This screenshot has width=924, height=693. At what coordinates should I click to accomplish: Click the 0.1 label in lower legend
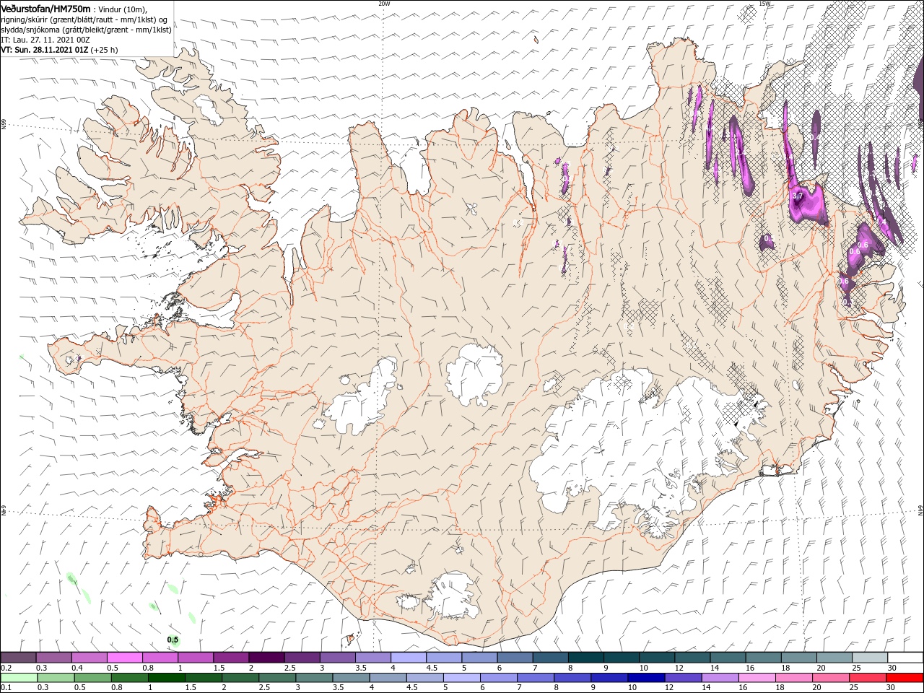[x=6, y=688]
